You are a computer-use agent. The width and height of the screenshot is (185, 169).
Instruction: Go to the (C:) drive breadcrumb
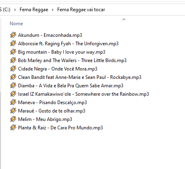click(x=5, y=10)
